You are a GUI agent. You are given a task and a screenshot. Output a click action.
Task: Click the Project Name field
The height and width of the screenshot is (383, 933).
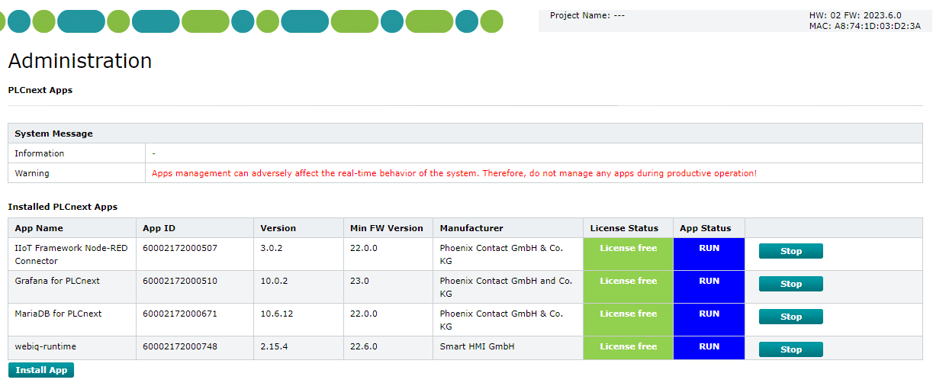point(587,15)
